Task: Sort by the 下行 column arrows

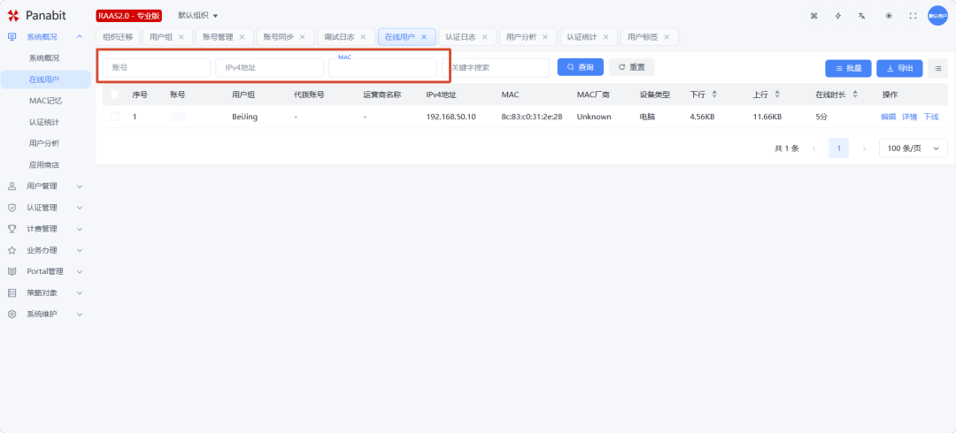Action: click(714, 95)
